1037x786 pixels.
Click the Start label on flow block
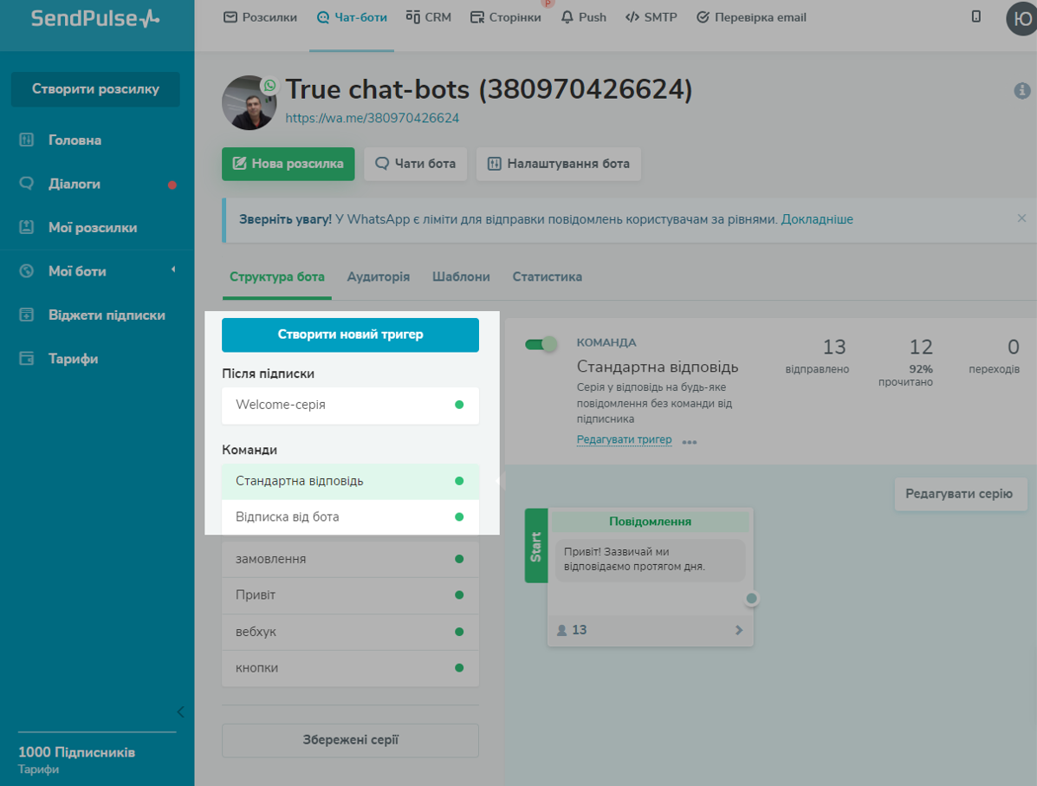coord(535,546)
